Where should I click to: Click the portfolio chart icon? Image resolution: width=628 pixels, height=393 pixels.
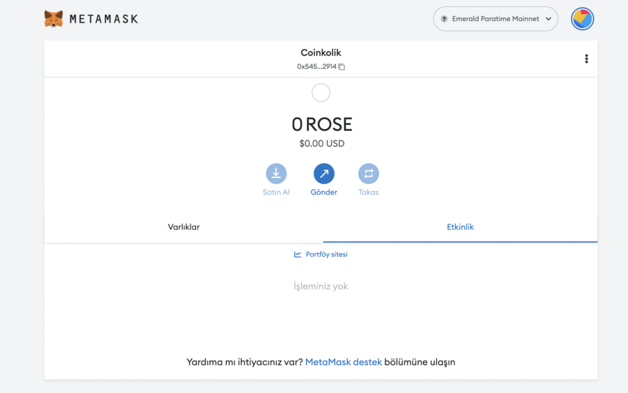click(298, 254)
